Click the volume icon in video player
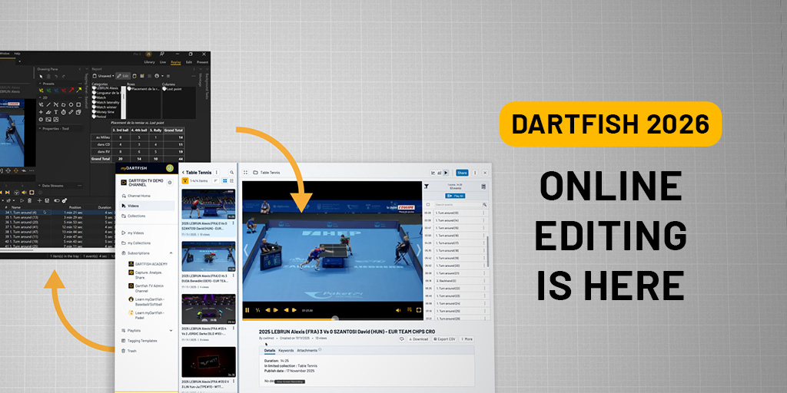Viewport: 787px width, 393px height. (x=398, y=310)
